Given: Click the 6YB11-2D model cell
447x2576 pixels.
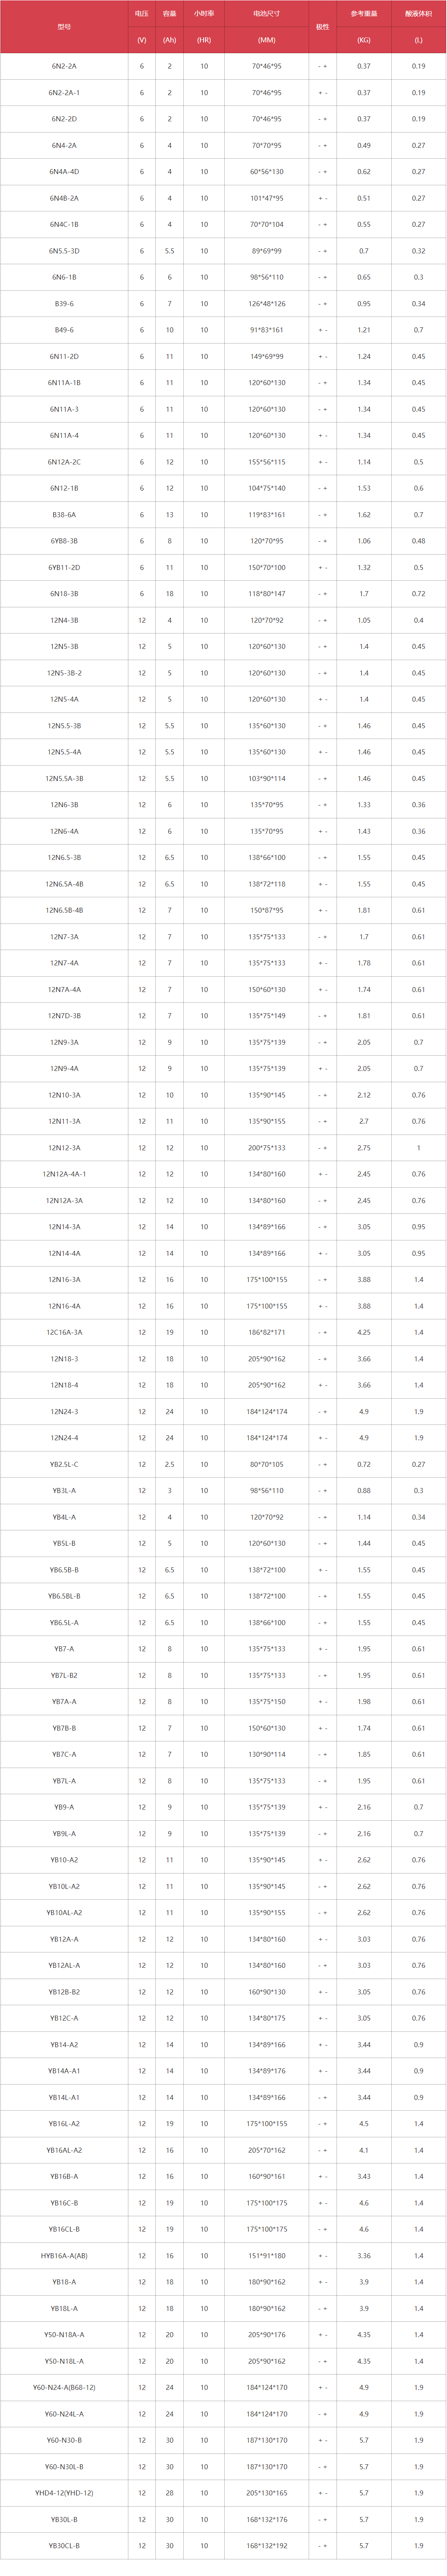Looking at the screenshot, I should tap(64, 567).
